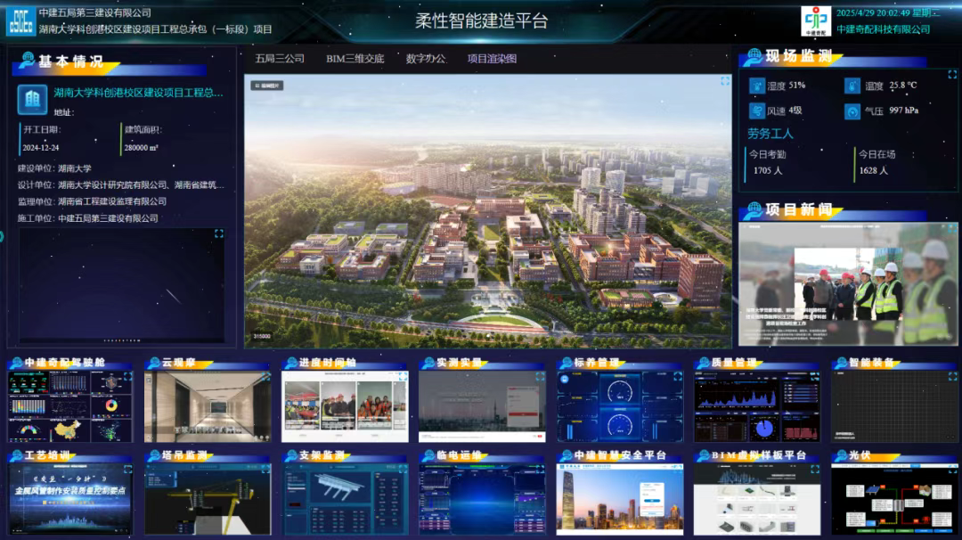Open the 云观摩 corridor thumbnail
This screenshot has width=962, height=540.
(x=208, y=406)
